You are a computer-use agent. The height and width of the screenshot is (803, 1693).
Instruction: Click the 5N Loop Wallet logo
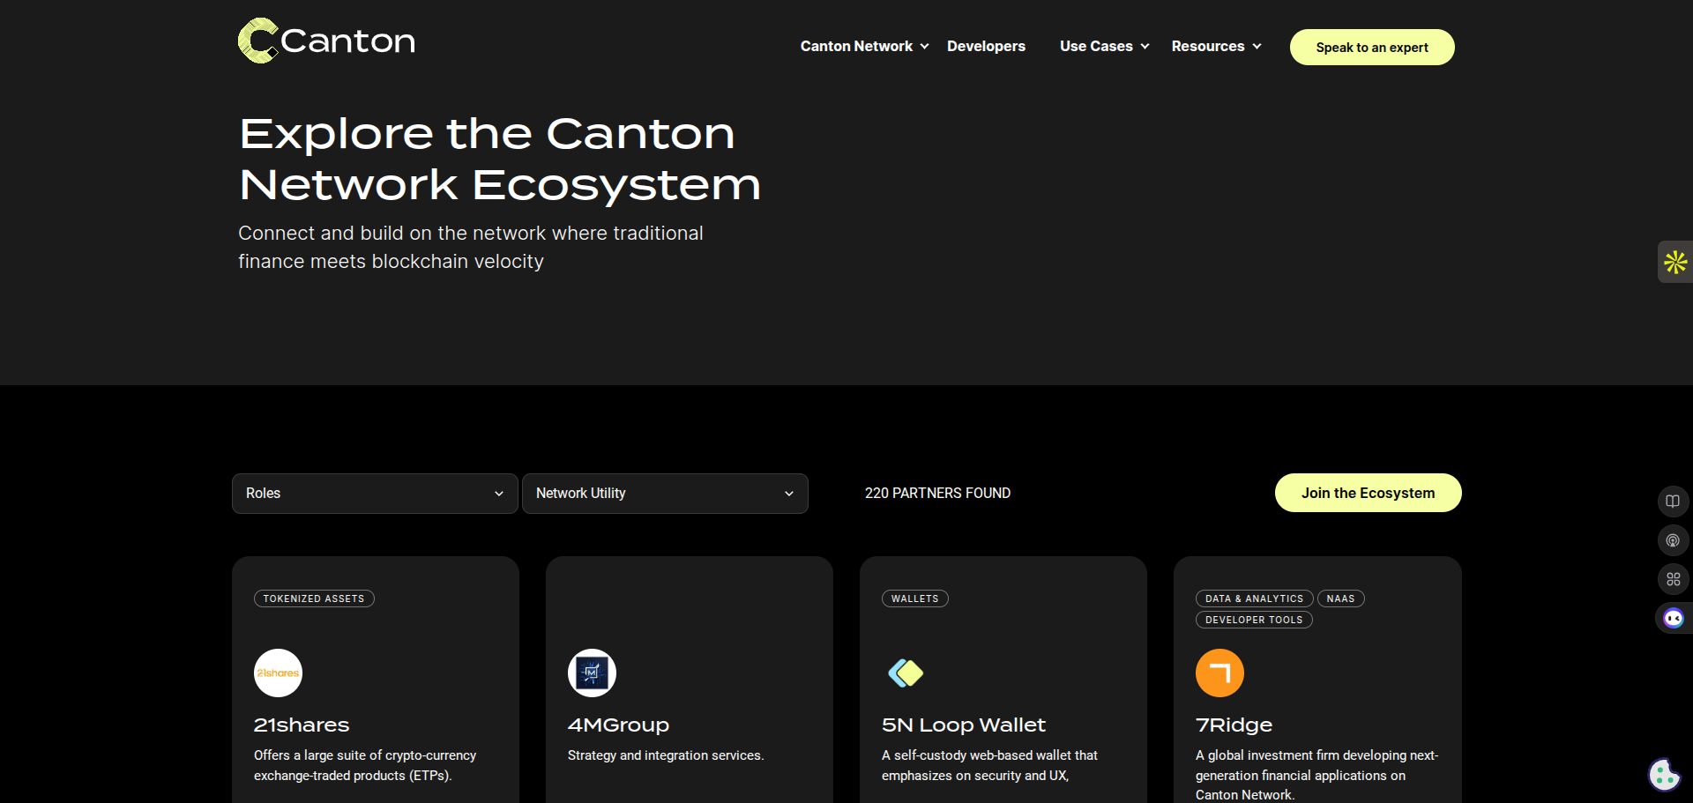click(906, 673)
